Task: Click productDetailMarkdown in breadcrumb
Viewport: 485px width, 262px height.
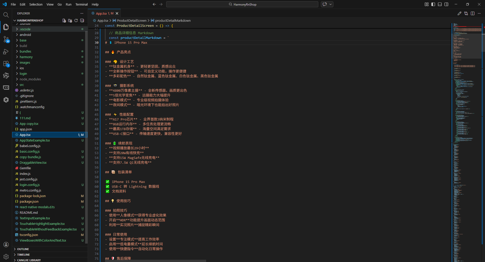Action: pos(173,20)
